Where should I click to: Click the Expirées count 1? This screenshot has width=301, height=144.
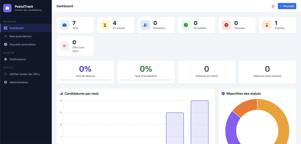(x=276, y=23)
